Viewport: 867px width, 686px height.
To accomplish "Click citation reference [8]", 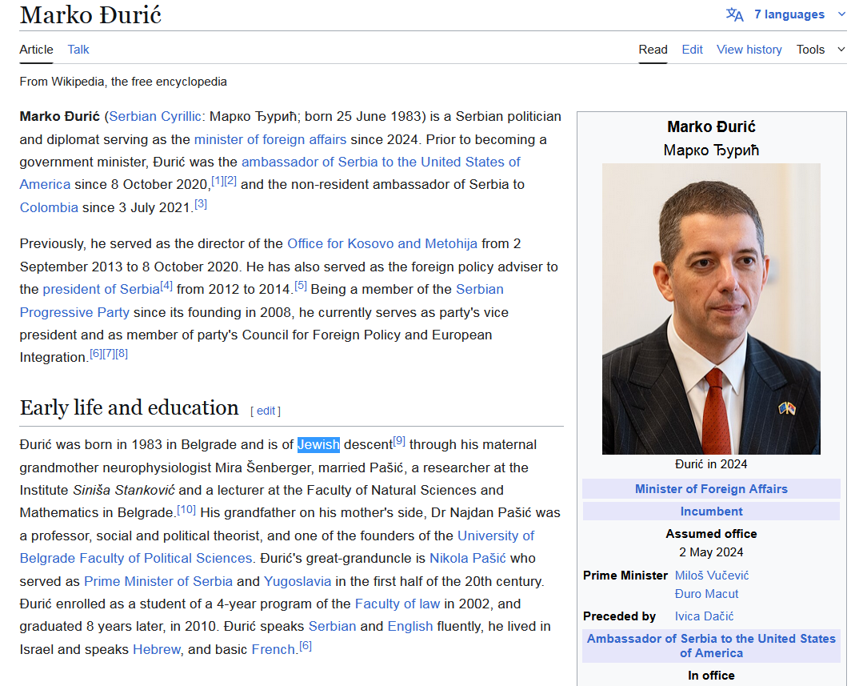I will point(122,354).
